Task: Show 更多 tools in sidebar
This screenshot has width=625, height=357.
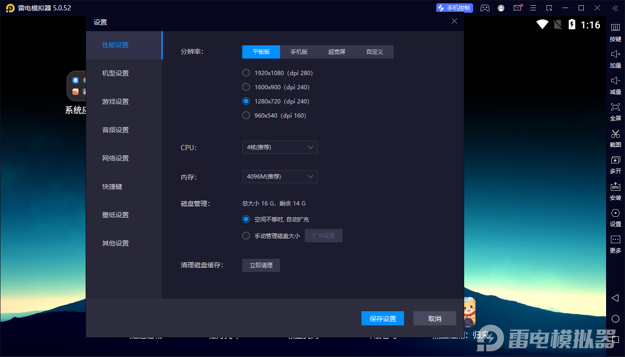Action: click(x=616, y=244)
